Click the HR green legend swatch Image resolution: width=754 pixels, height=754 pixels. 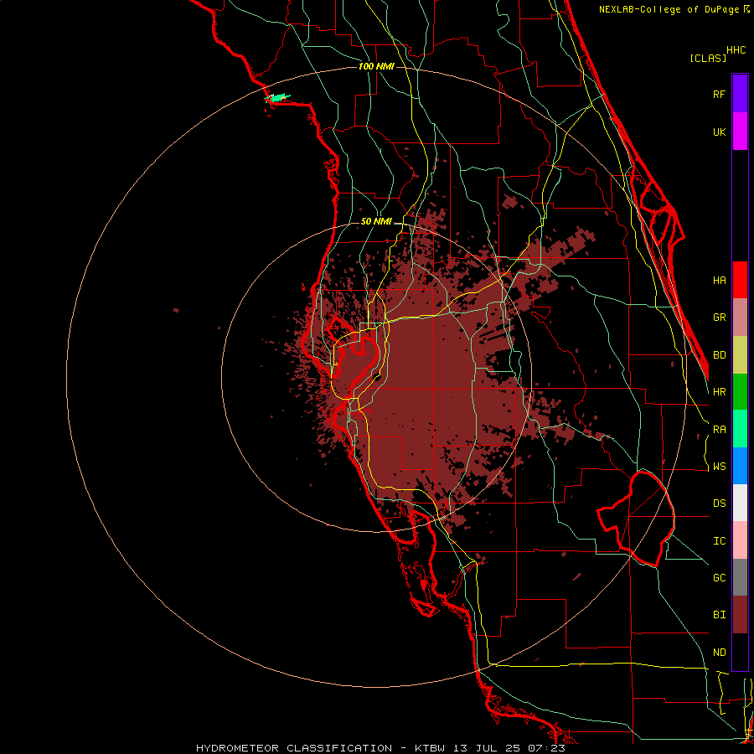coord(740,391)
